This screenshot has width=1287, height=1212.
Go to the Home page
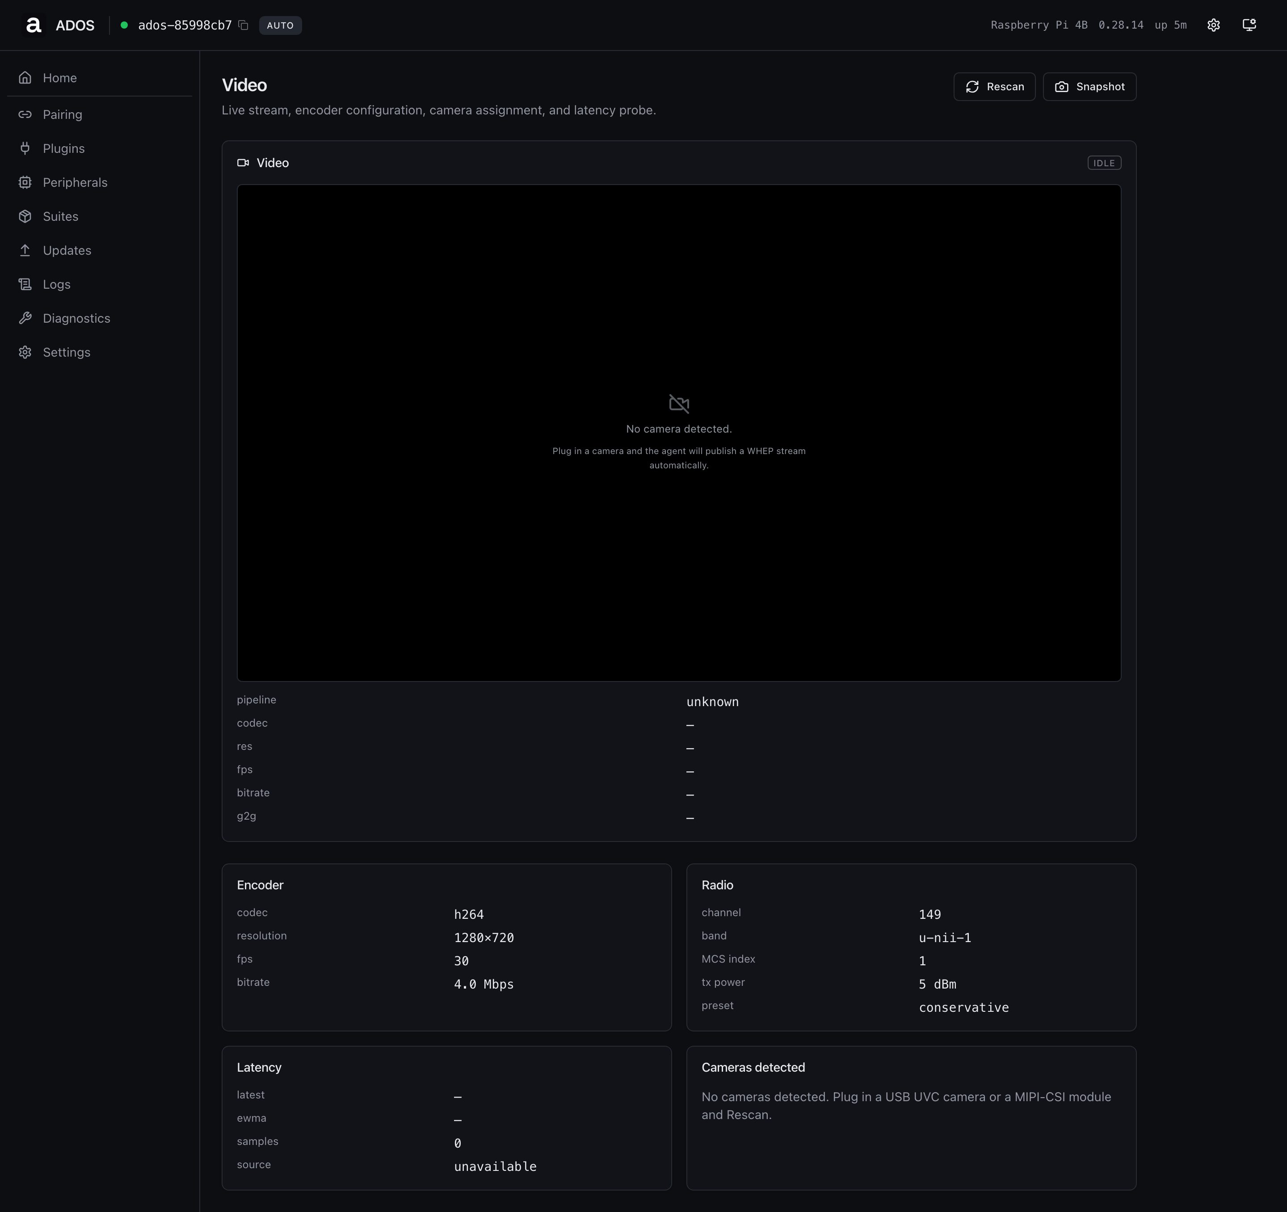click(100, 78)
